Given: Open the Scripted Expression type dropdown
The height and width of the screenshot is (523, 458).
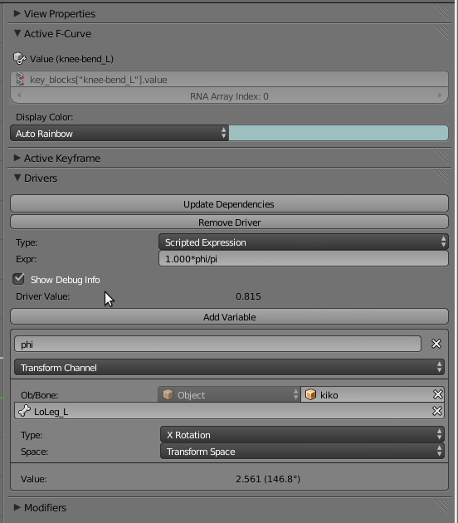Looking at the screenshot, I should click(304, 242).
